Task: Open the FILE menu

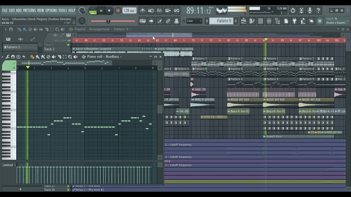Action: click(x=5, y=10)
